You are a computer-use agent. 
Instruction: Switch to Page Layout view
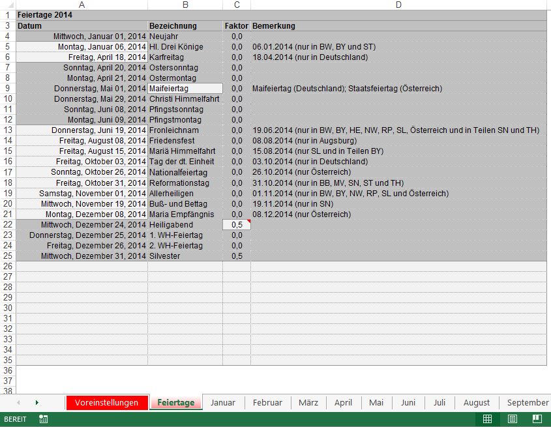tap(513, 419)
